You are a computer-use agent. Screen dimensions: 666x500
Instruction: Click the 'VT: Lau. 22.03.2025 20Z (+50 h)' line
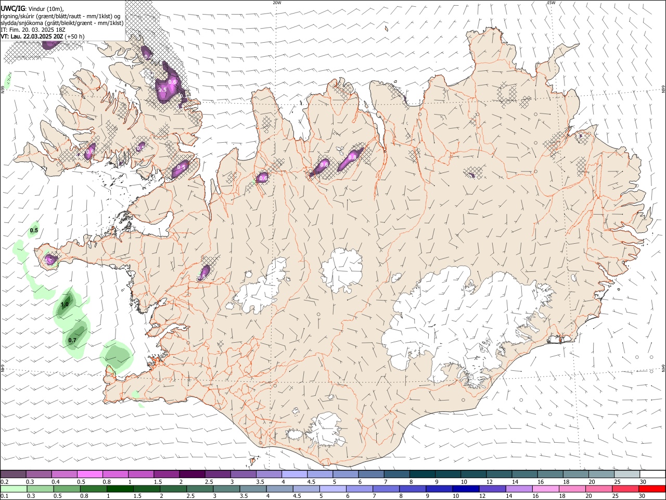click(x=42, y=36)
